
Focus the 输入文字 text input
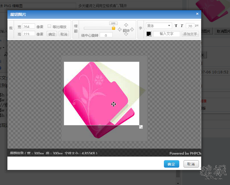coord(167,34)
